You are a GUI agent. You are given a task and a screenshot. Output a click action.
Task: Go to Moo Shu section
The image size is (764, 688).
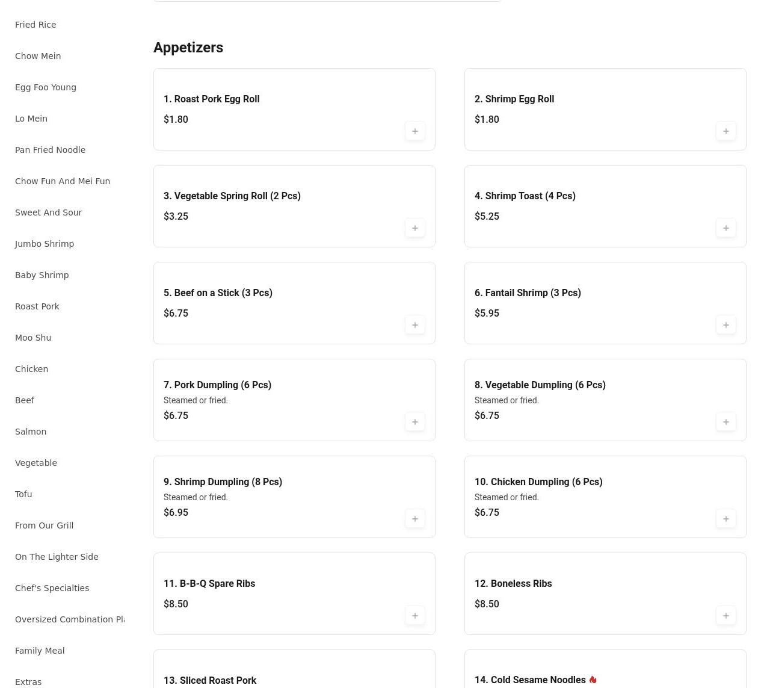click(33, 338)
